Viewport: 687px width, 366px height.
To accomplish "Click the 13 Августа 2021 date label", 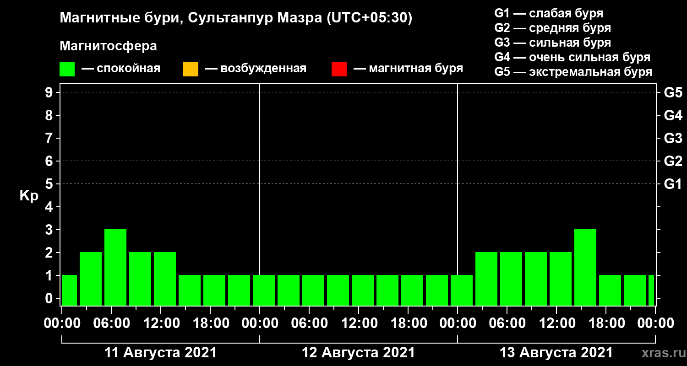I will (556, 353).
